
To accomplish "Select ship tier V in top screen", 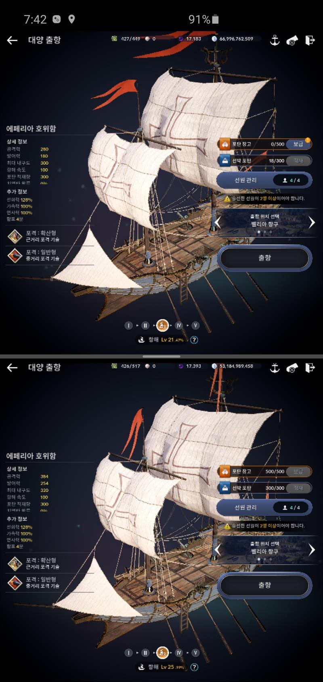I will click(x=195, y=325).
